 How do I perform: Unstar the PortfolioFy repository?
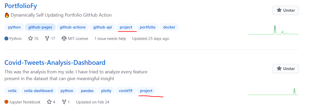click(285, 10)
